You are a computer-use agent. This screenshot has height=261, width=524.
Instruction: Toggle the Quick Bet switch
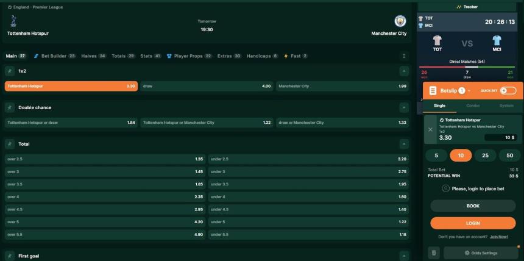point(508,91)
